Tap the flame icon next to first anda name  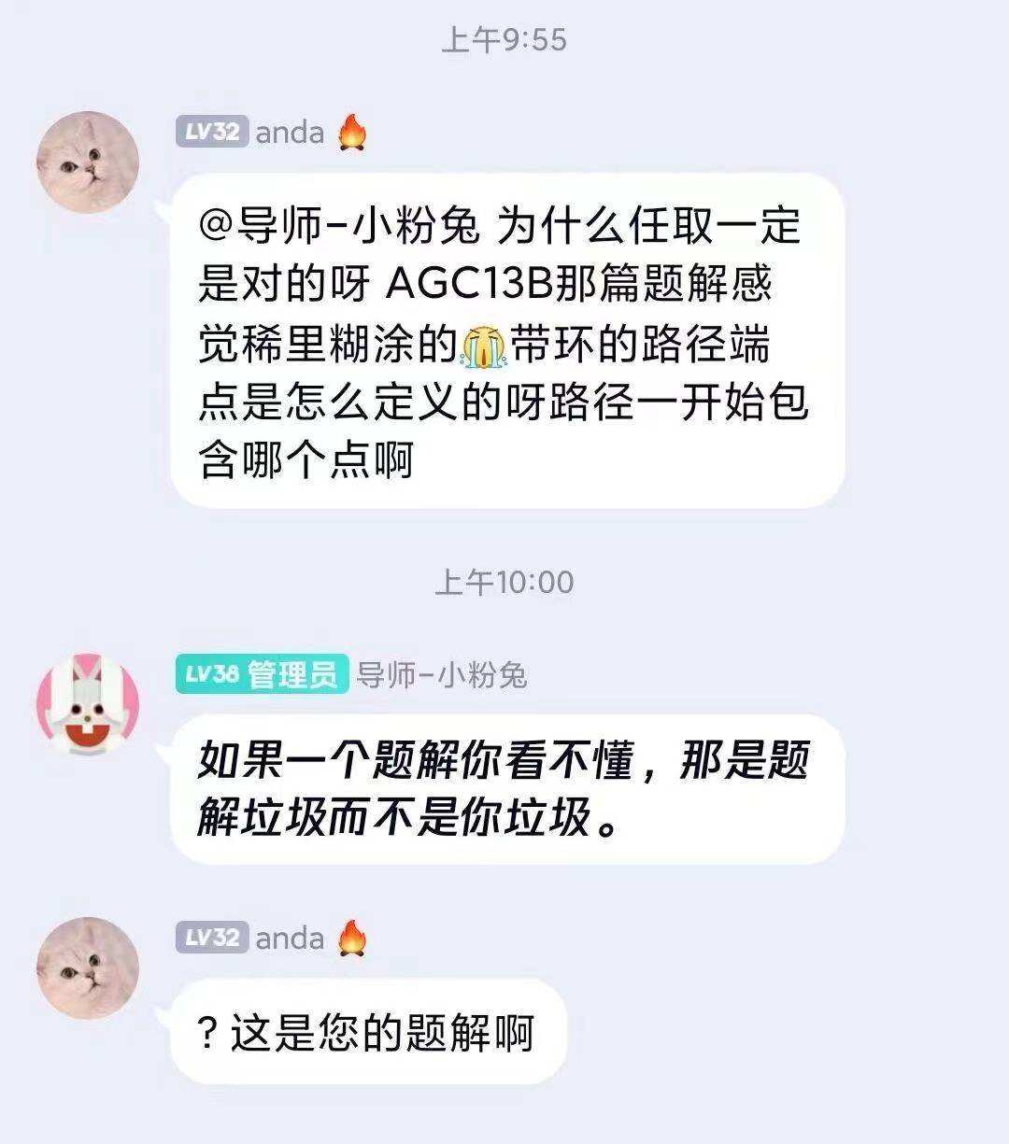[x=351, y=133]
